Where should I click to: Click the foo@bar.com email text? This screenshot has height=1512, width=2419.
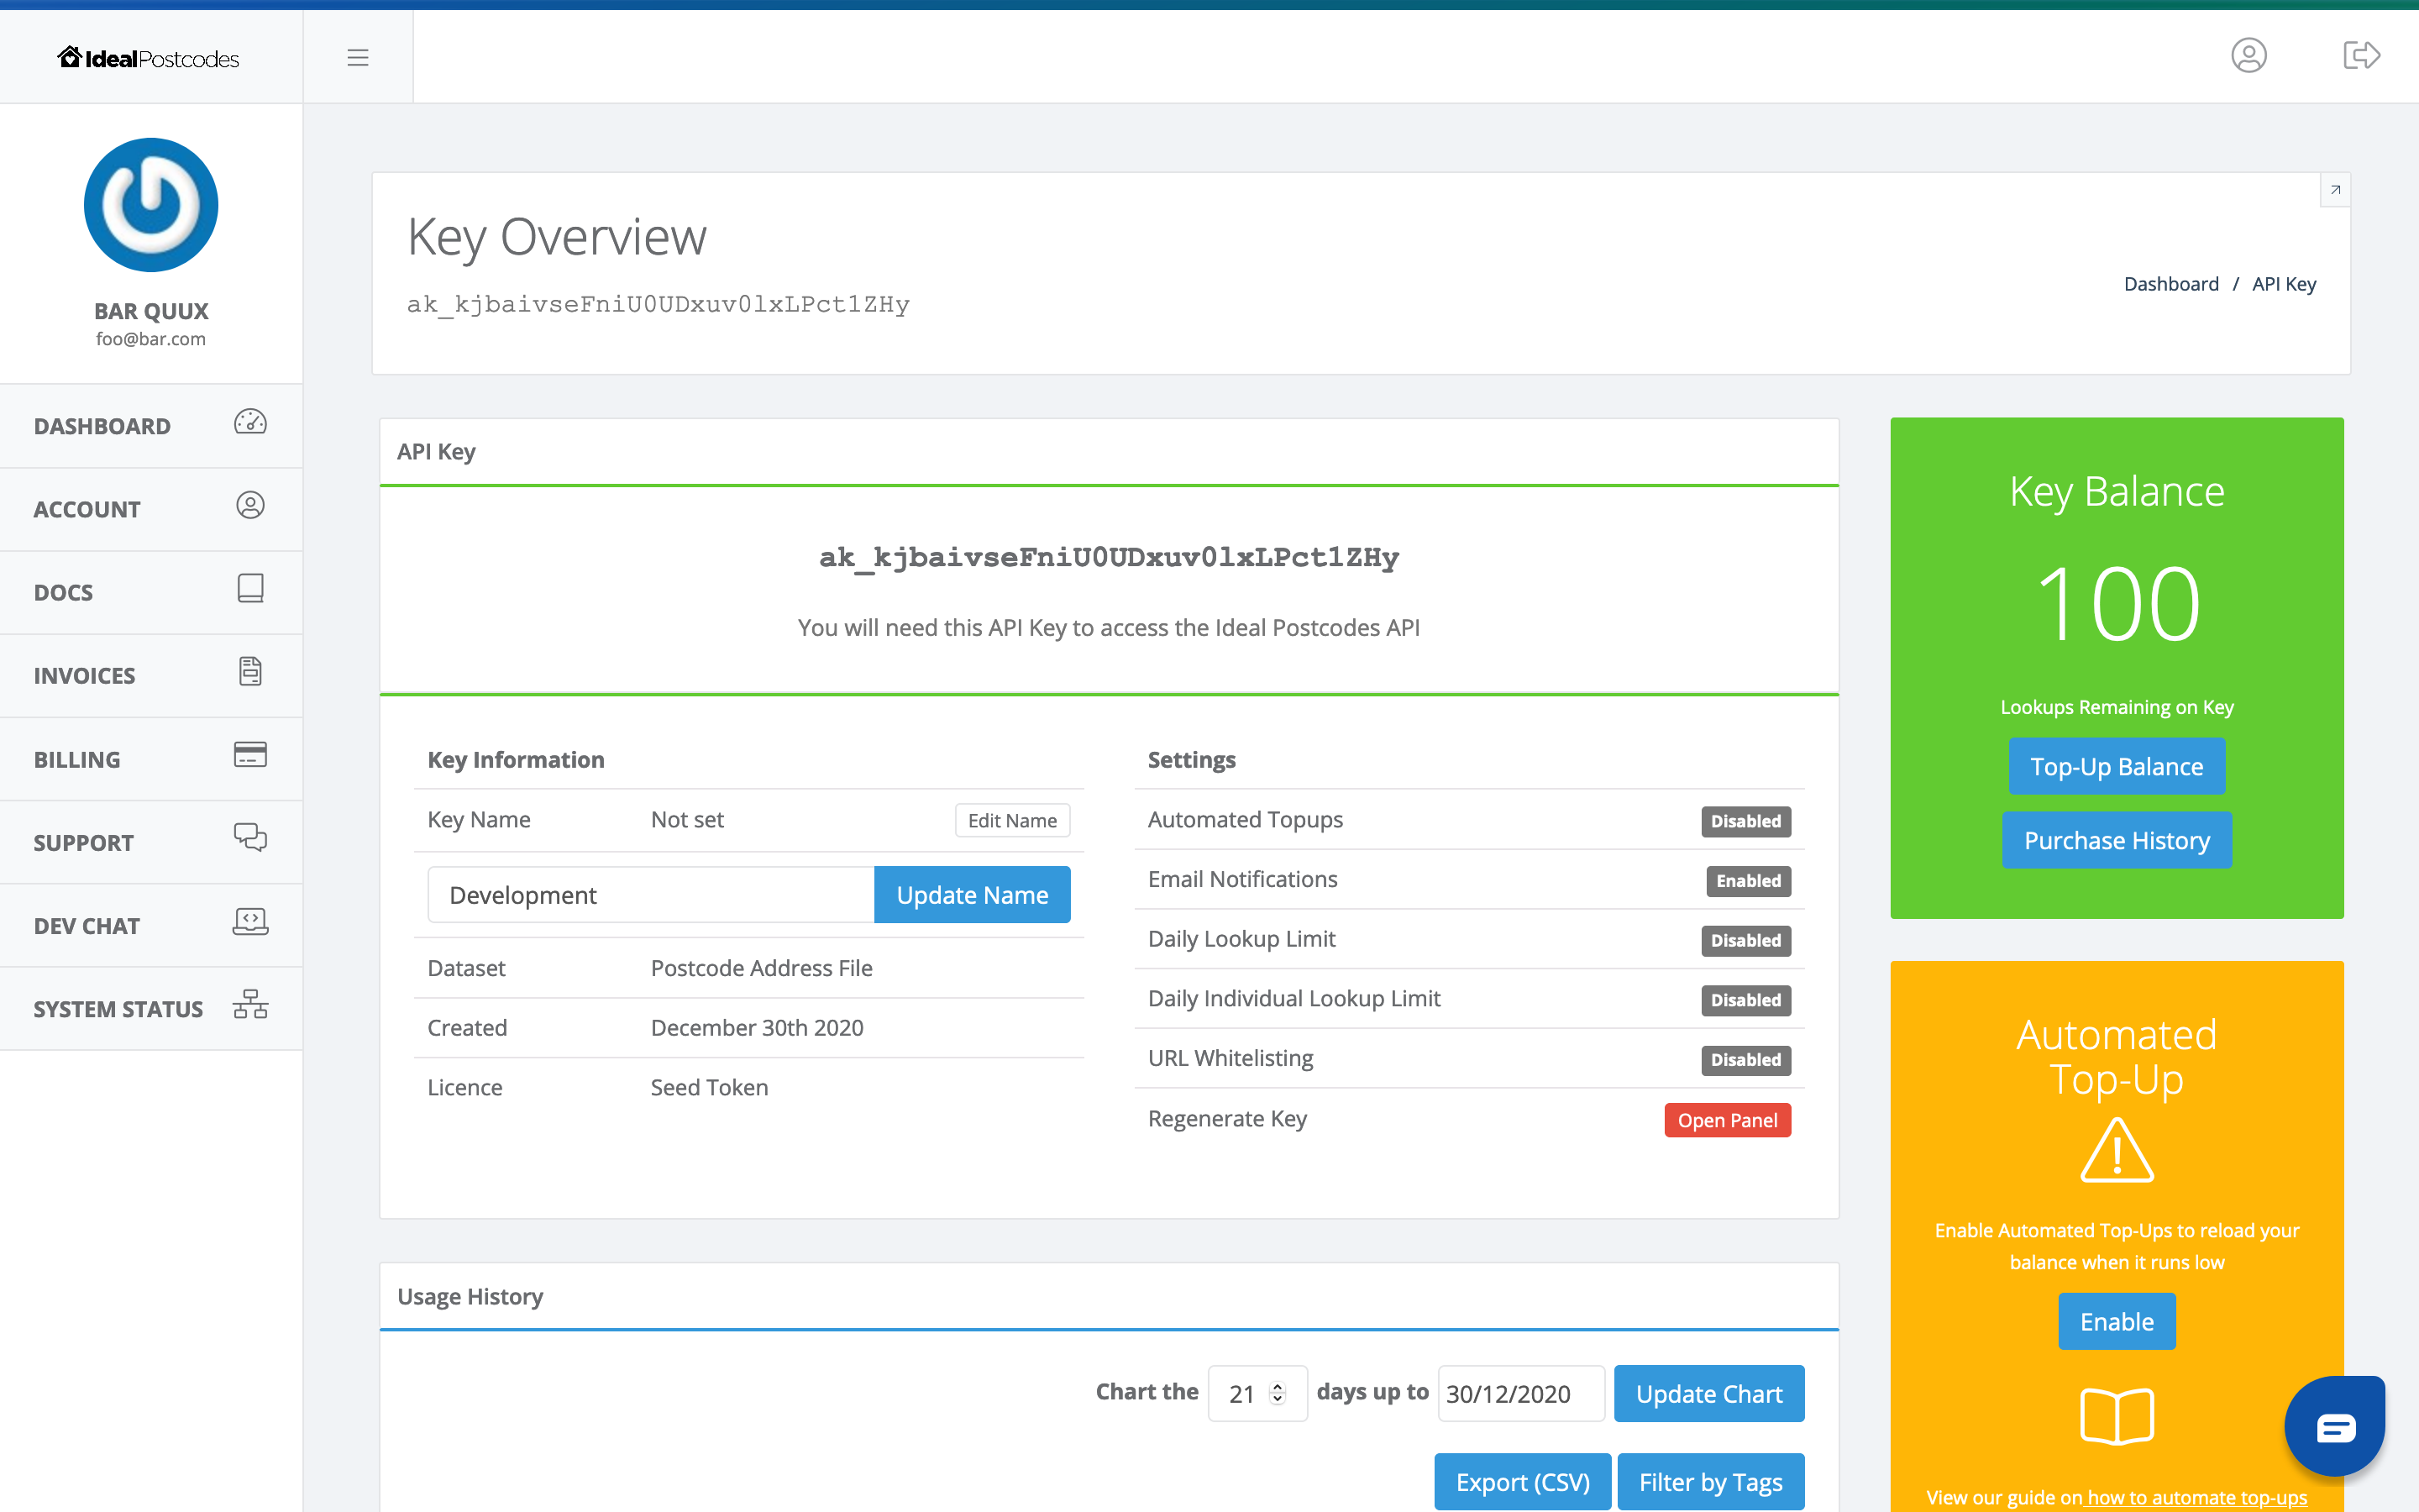[x=151, y=339]
